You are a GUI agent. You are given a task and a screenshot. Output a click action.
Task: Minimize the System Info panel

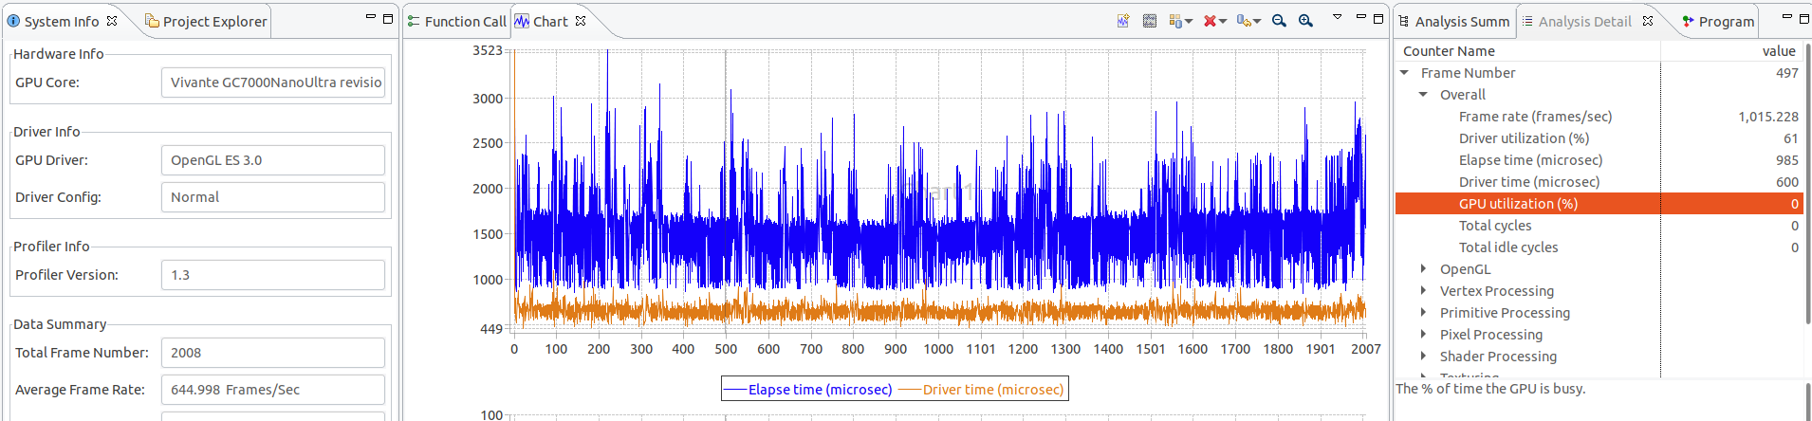point(371,17)
